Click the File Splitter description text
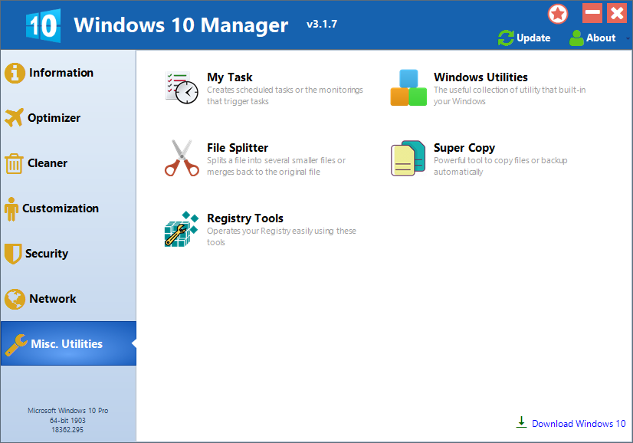This screenshot has width=633, height=443. pyautogui.click(x=276, y=166)
